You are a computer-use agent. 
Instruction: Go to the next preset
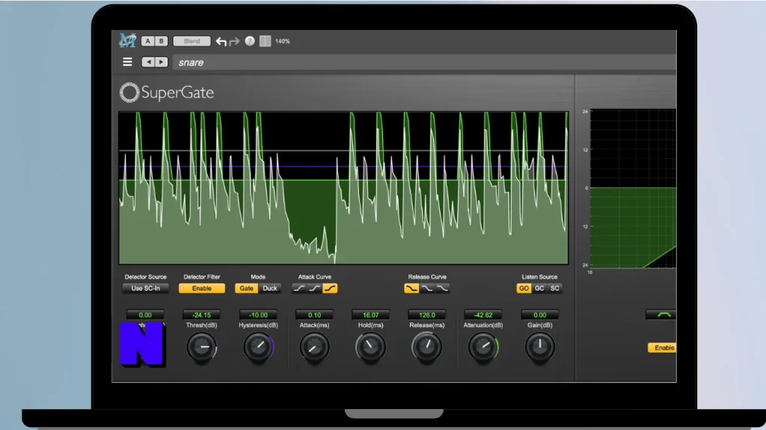point(162,62)
